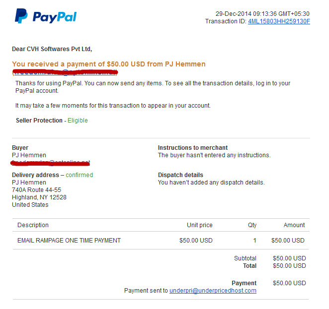Click the Dispatch details heading
The height and width of the screenshot is (309, 329).
point(180,175)
